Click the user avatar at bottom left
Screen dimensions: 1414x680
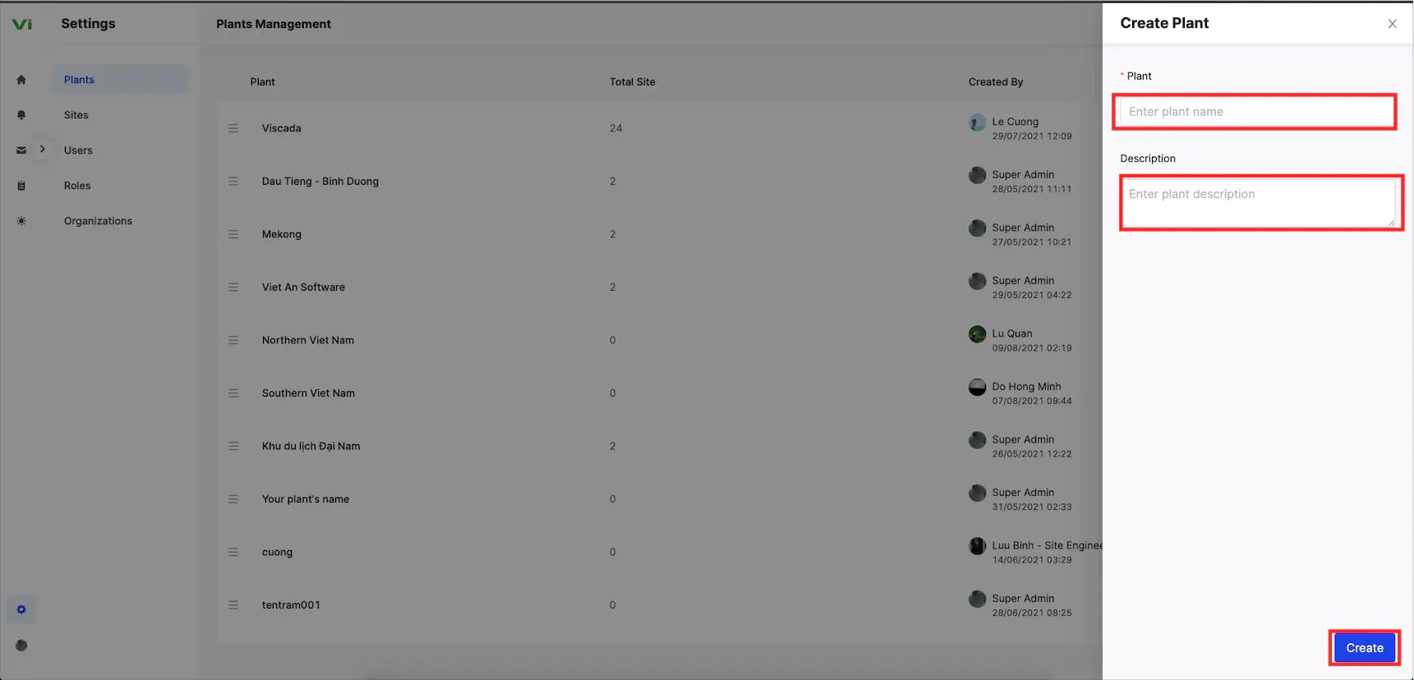click(21, 646)
